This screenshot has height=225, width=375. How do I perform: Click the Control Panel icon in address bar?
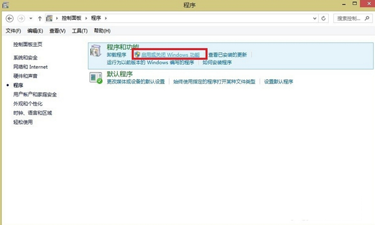click(49, 18)
